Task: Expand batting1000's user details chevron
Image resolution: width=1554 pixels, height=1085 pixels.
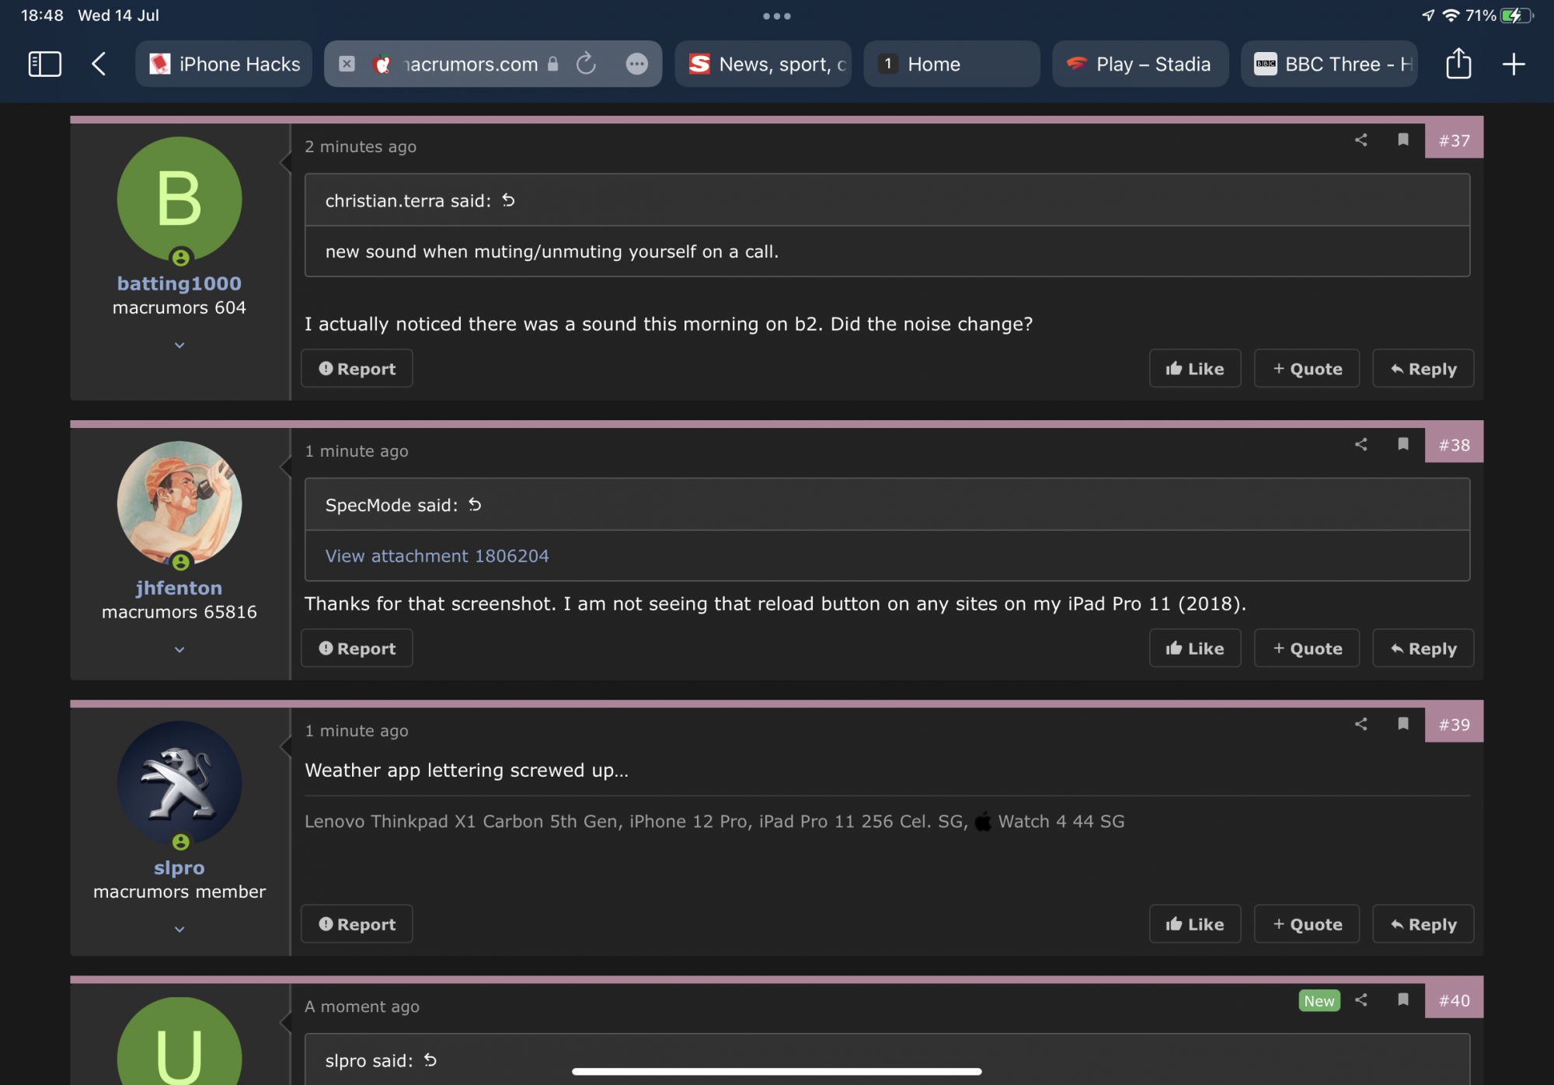Action: [x=179, y=345]
